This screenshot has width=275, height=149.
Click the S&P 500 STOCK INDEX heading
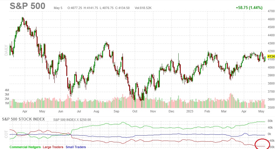tap(23, 119)
